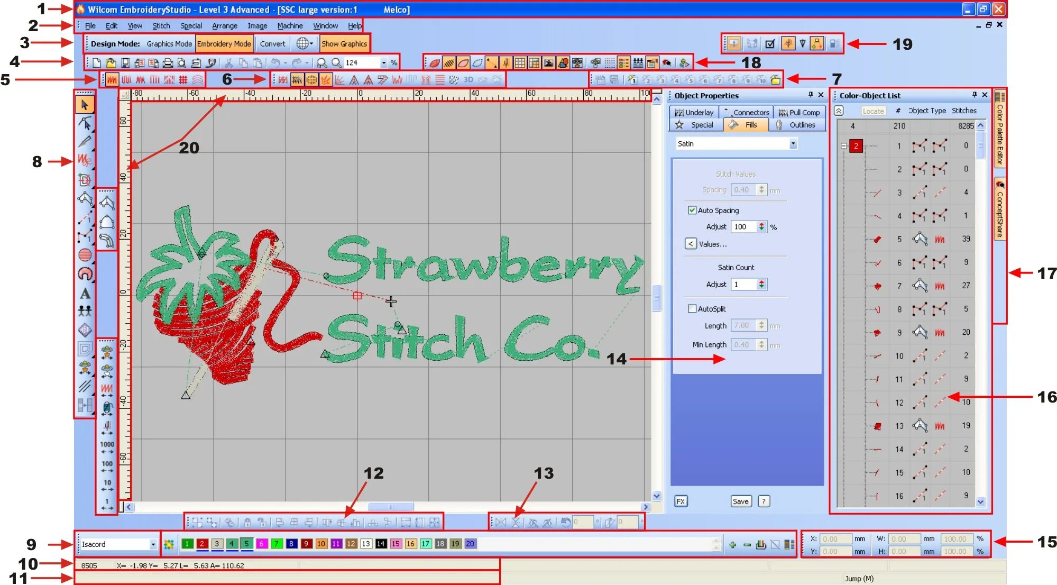Toggle the Show Graphics button
This screenshot has width=1057, height=585.
point(344,44)
